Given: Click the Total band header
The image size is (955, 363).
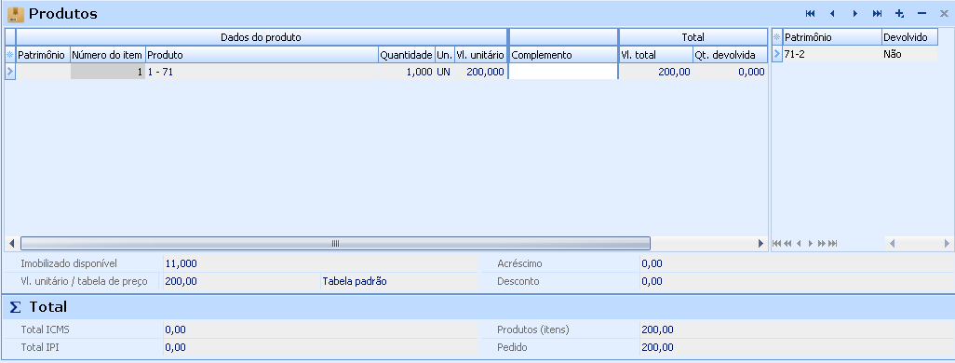Looking at the screenshot, I should [693, 37].
